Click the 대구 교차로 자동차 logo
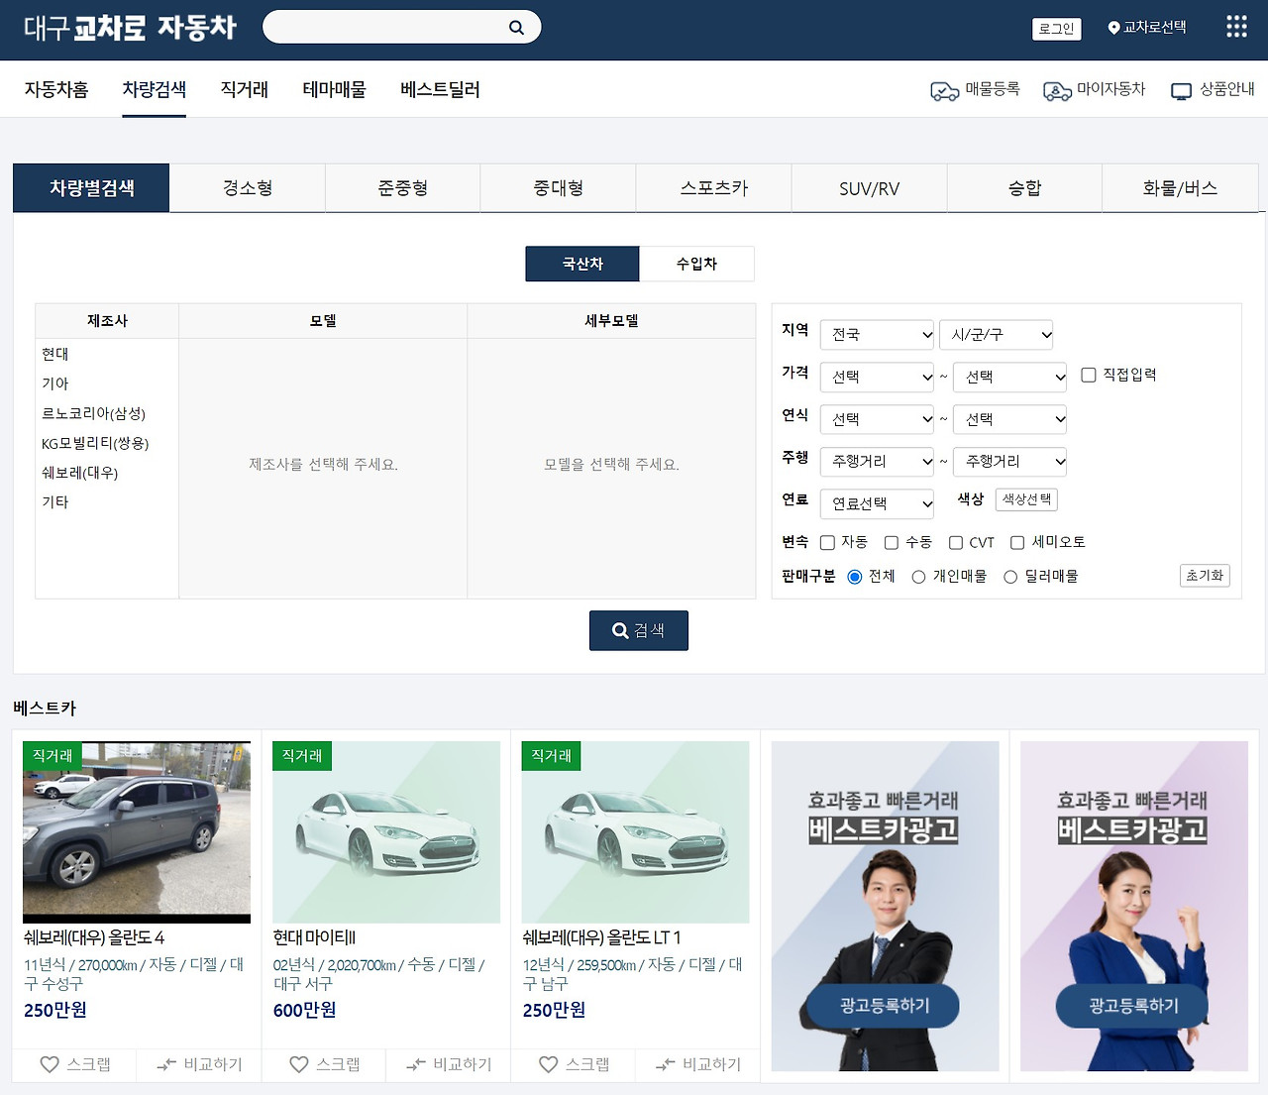Image resolution: width=1268 pixels, height=1095 pixels. 130,28
